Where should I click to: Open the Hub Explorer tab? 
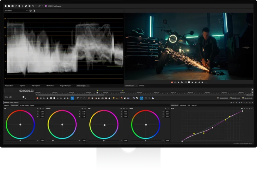(x=36, y=86)
